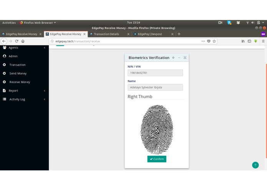This screenshot has height=190, width=267.
Task: Switch to EdgePay | Devpost tab
Action: coord(150,34)
